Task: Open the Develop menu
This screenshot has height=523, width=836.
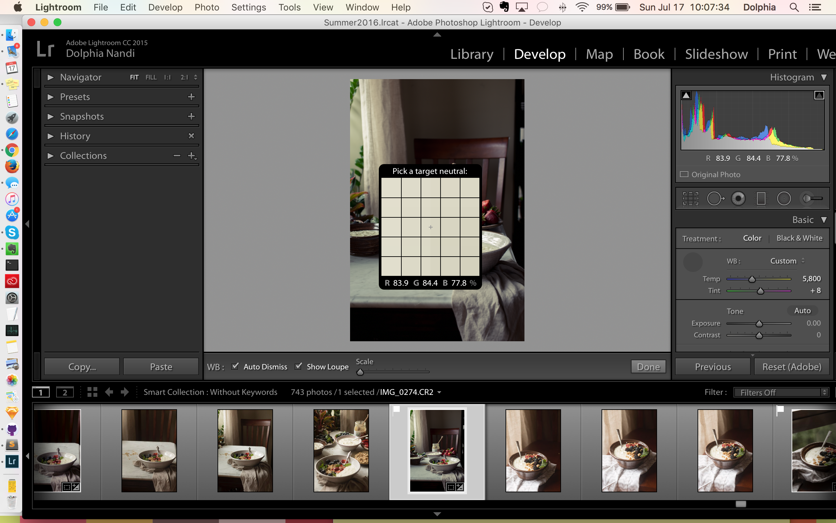Action: 166,7
